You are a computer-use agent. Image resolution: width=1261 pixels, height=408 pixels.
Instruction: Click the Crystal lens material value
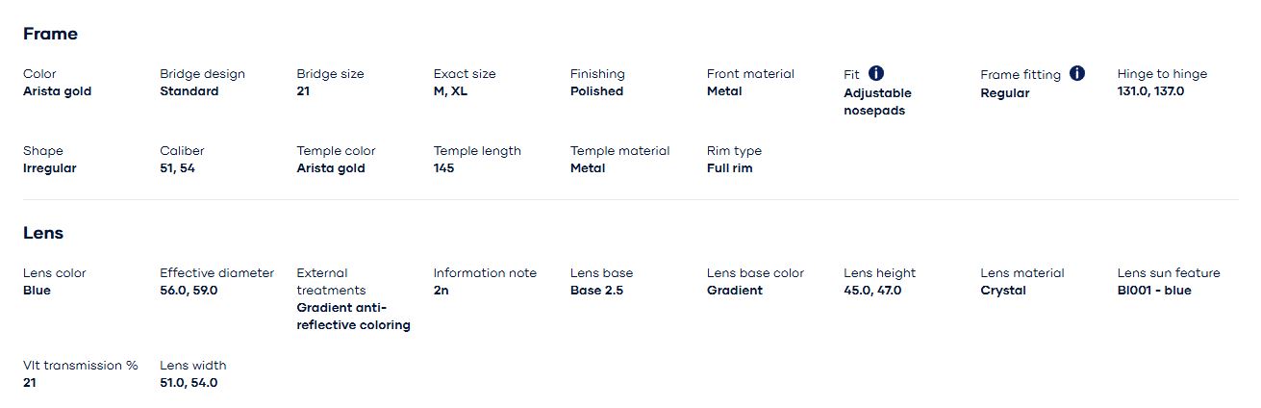(x=1003, y=291)
